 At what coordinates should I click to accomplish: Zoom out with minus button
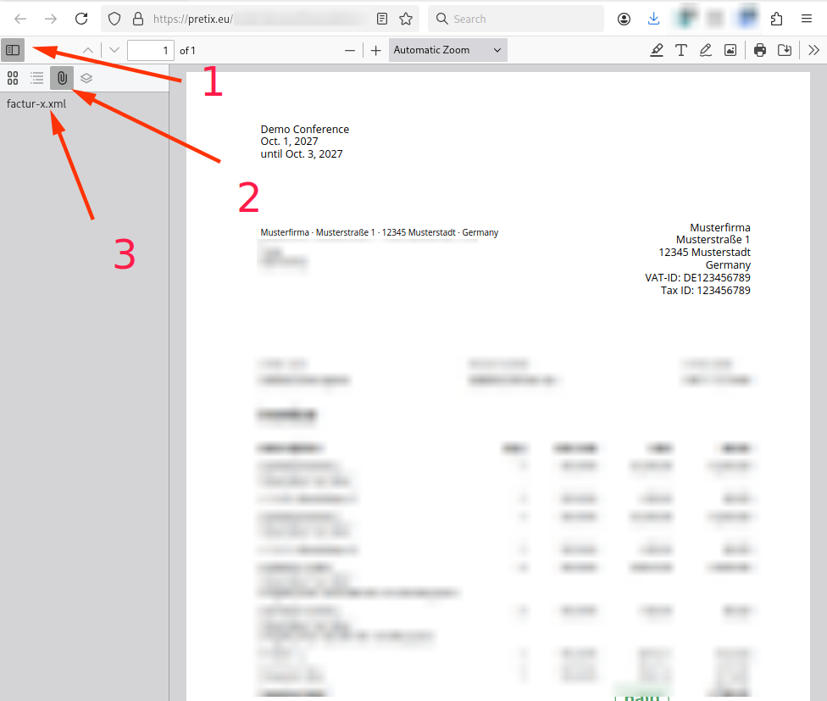pos(350,50)
